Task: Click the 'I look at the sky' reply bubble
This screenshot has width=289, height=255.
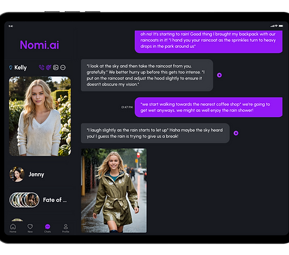Action: pos(147,75)
